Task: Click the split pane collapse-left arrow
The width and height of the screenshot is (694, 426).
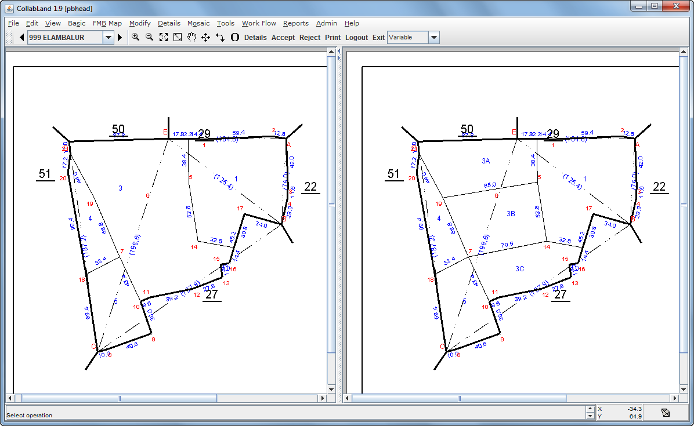Action: click(x=339, y=51)
